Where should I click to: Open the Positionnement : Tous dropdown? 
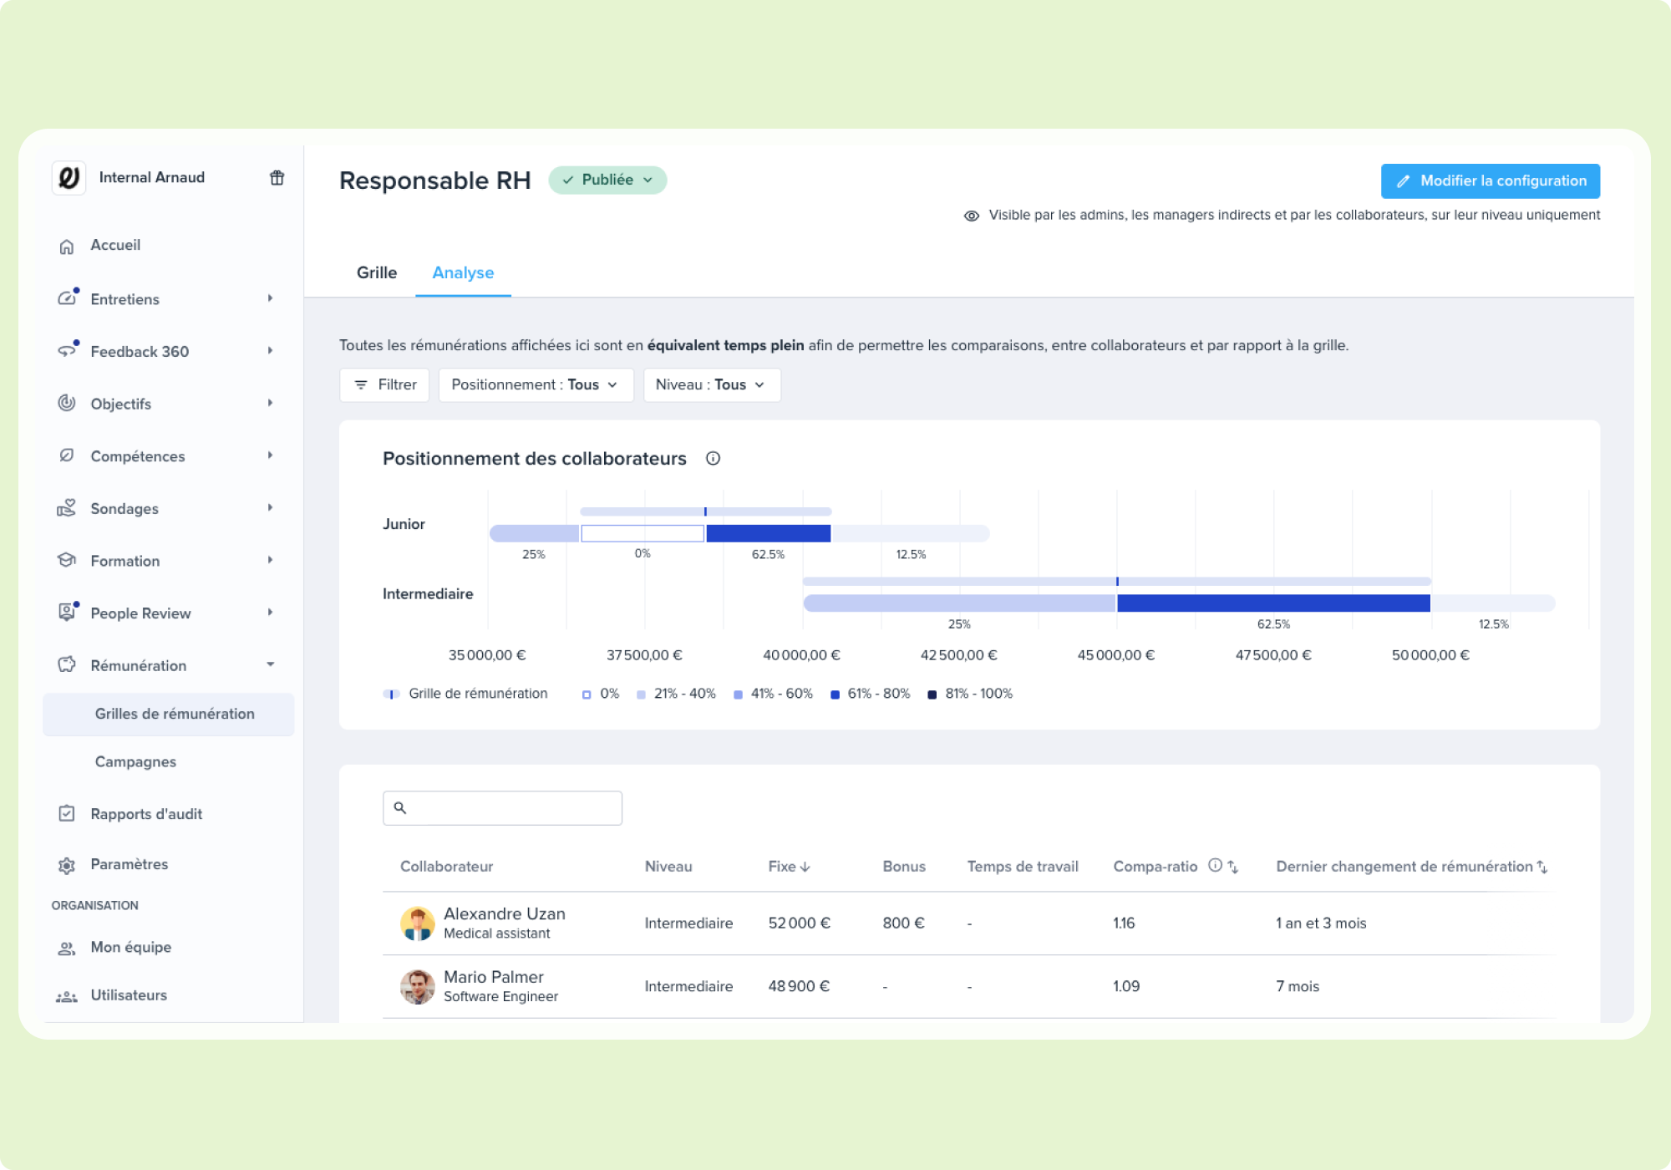tap(536, 385)
